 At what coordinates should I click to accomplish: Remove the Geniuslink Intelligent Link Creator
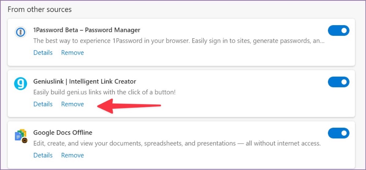click(x=72, y=104)
